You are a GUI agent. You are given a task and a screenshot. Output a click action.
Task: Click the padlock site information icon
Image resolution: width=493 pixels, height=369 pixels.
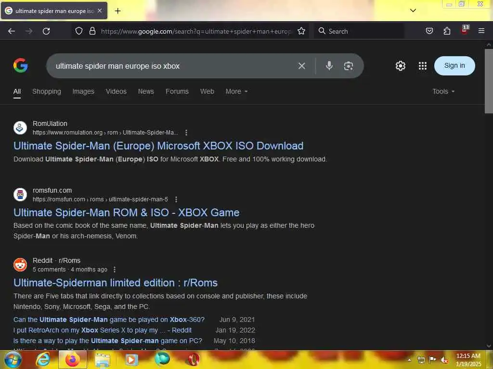pyautogui.click(x=92, y=31)
